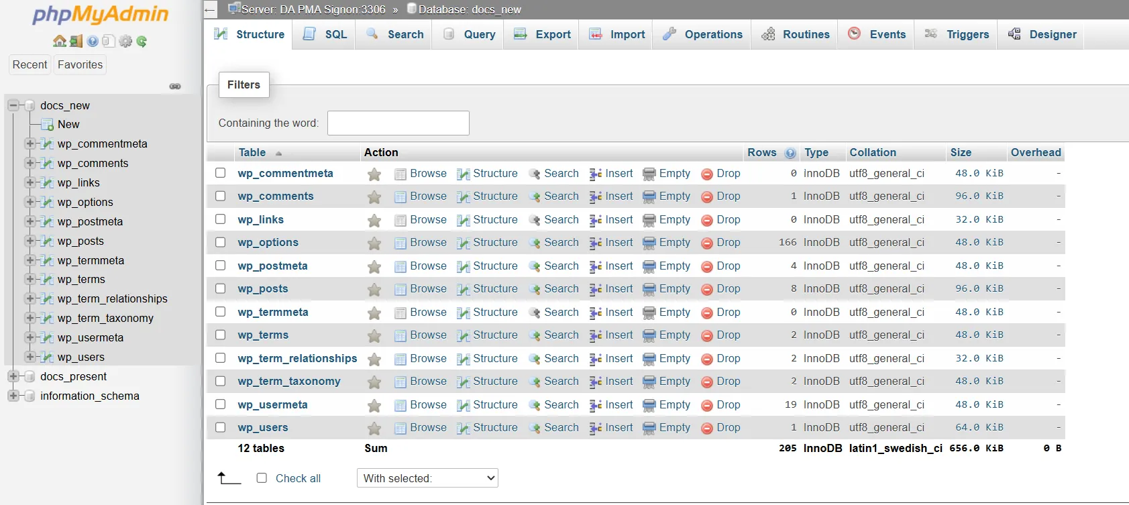Open phpMyAdmin documentation help icon
Viewport: 1129px width, 505px height.
93,42
